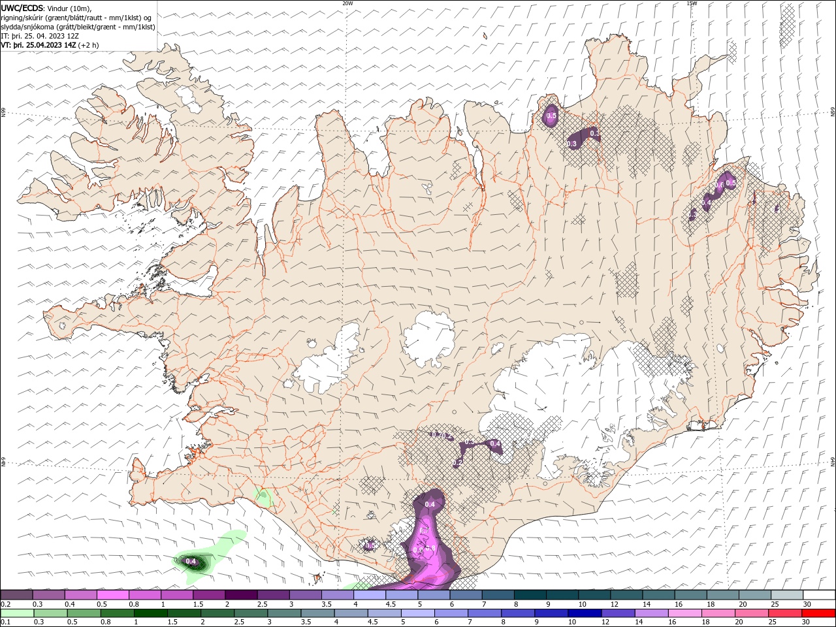Pick the bright pink 0.5 swatch on the upper scale
This screenshot has width=836, height=627.
pyautogui.click(x=112, y=595)
